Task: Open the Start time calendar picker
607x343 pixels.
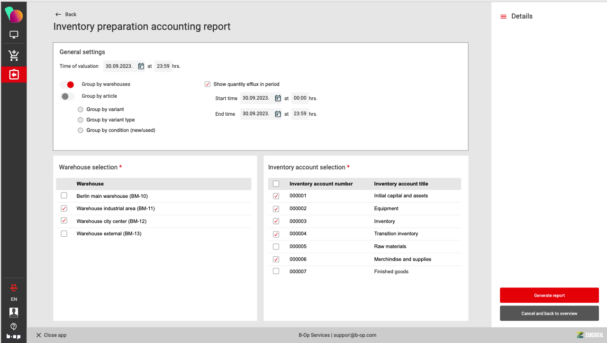Action: tap(278, 99)
